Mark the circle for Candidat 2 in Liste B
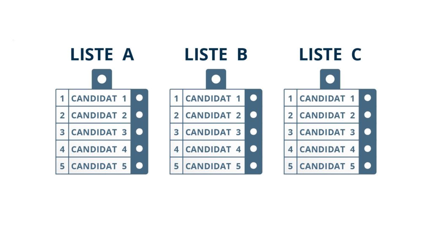432x243 pixels. click(254, 115)
